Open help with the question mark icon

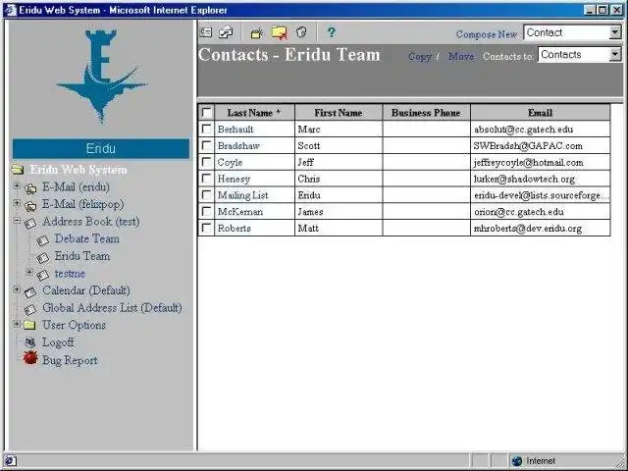pos(332,32)
